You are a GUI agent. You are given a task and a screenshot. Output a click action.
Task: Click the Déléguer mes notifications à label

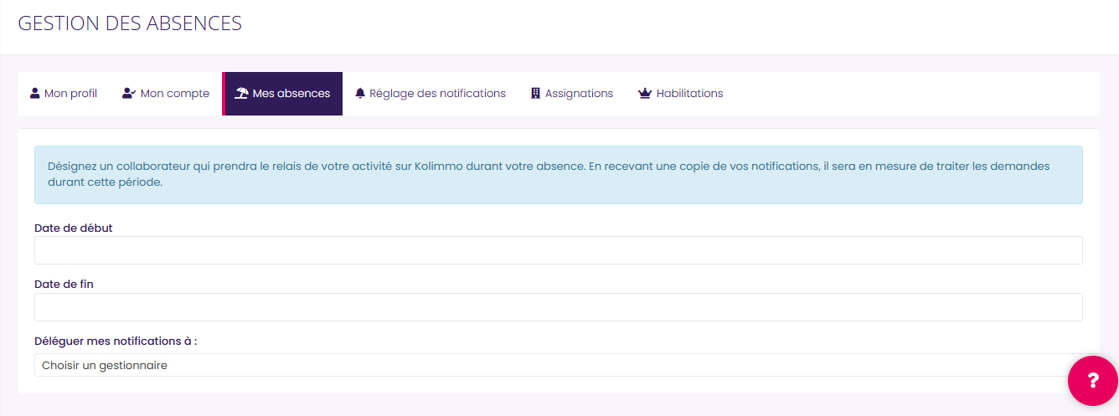click(x=116, y=342)
